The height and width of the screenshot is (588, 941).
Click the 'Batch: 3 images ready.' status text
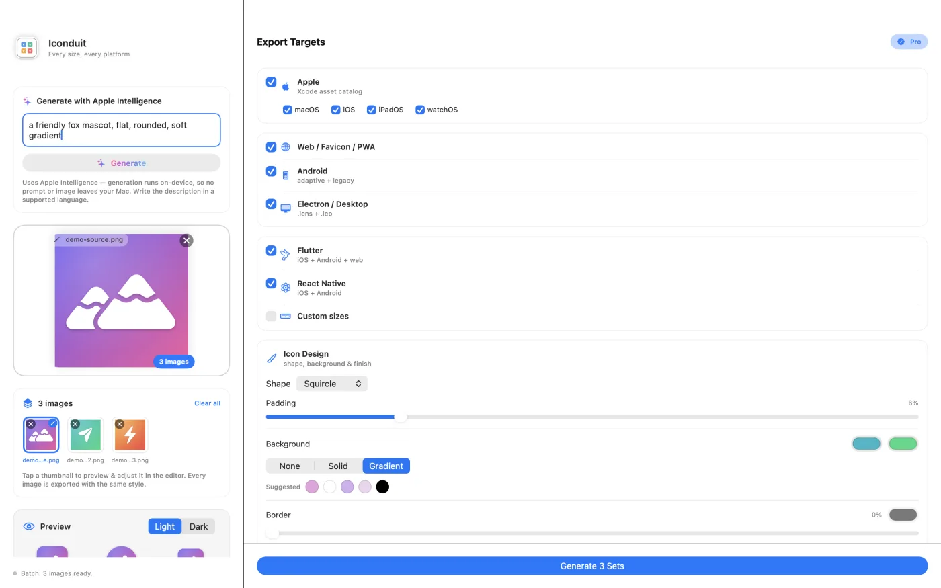(x=56, y=573)
